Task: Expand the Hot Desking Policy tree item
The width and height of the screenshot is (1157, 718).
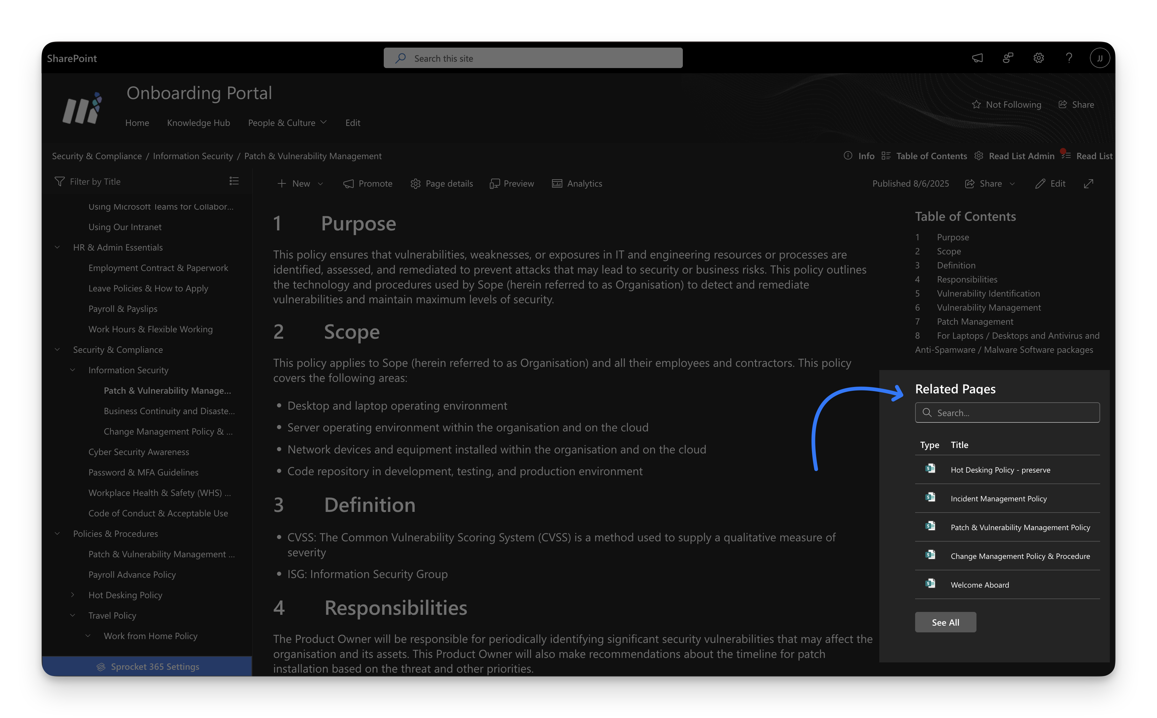Action: point(73,595)
